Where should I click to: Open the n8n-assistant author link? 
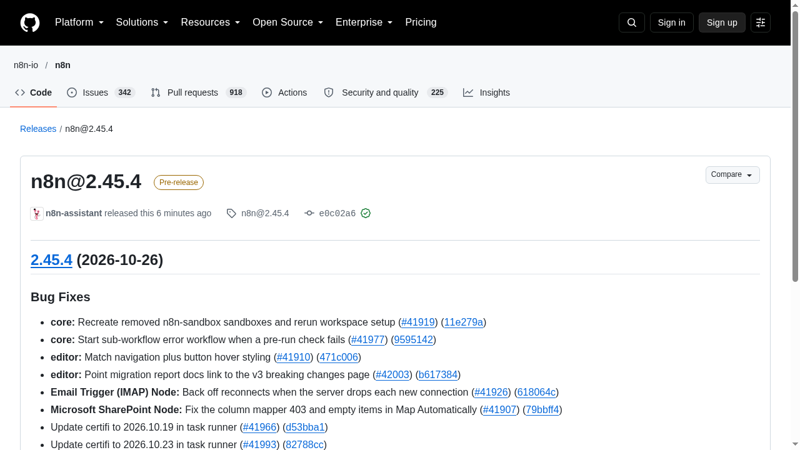coord(74,213)
